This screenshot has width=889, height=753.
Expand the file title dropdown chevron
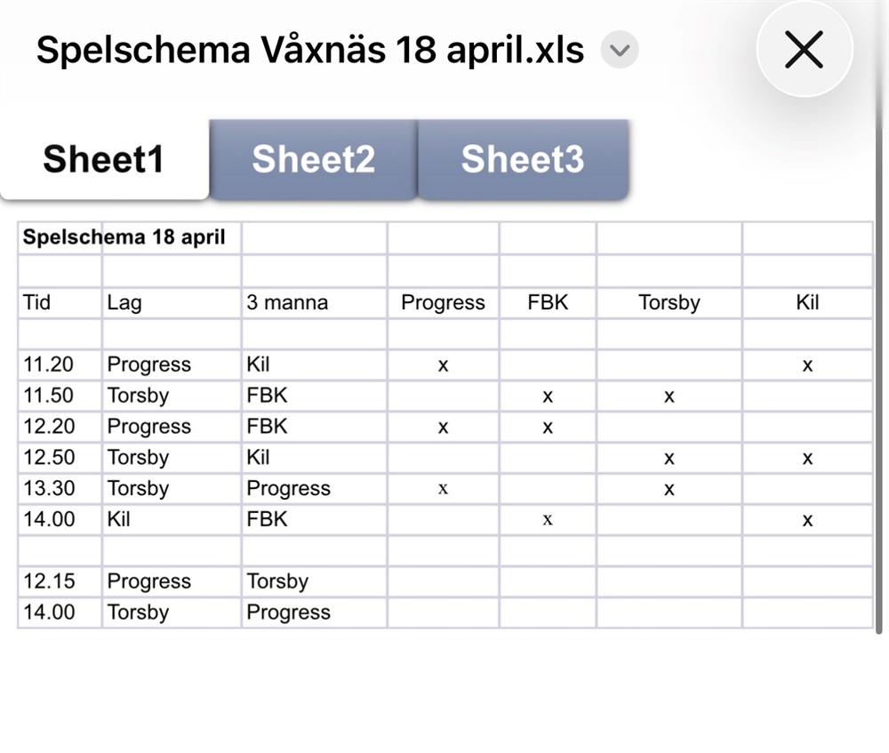(620, 51)
